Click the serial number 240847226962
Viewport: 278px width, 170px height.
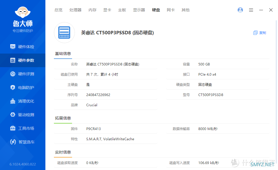pos(98,95)
